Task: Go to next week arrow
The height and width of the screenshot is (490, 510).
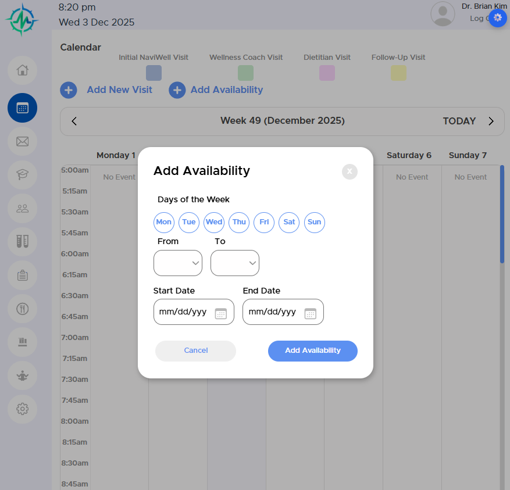Action: coord(491,121)
